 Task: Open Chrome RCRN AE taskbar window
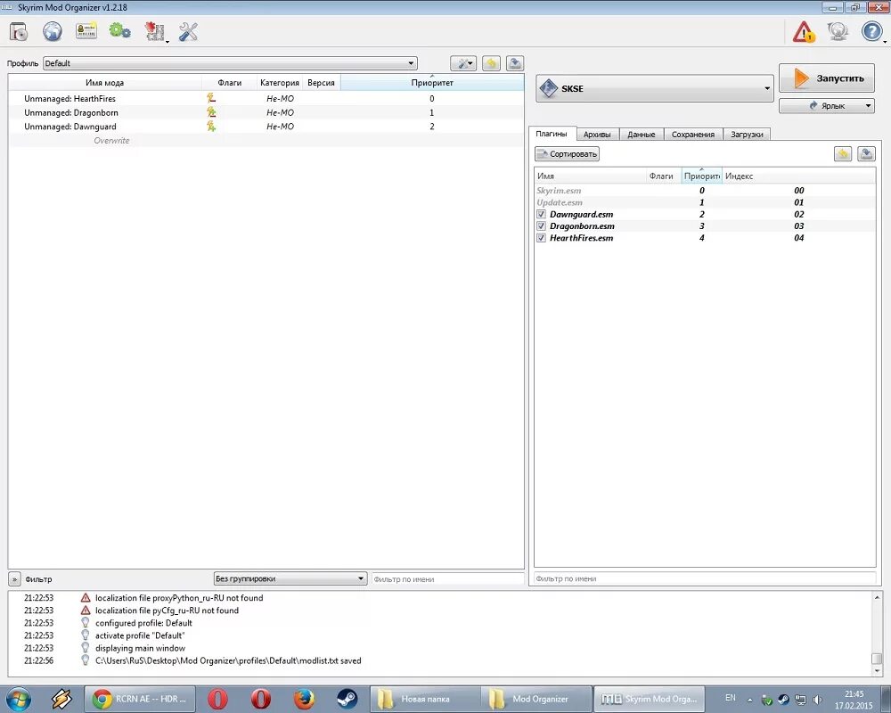pyautogui.click(x=140, y=699)
